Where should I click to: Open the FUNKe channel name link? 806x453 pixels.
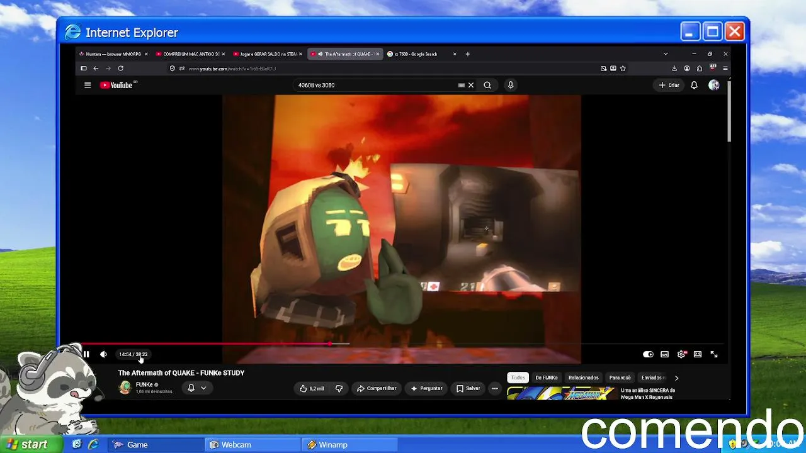pos(144,384)
